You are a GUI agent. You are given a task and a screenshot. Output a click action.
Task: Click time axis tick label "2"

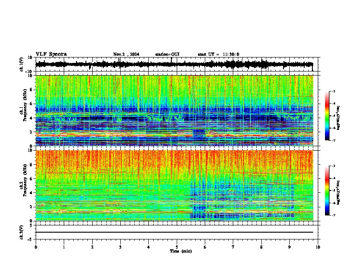[x=92, y=247]
